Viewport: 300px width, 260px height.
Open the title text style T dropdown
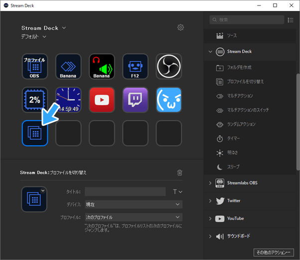(x=177, y=192)
